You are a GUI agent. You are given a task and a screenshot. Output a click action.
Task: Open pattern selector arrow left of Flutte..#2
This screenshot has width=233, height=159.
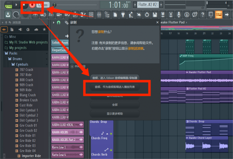tap(135, 5)
